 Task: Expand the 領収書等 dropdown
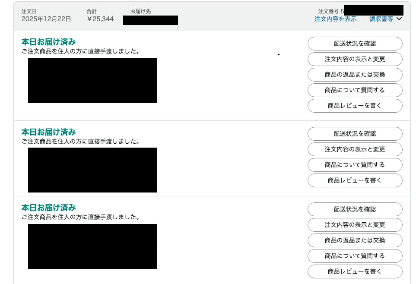pos(385,19)
